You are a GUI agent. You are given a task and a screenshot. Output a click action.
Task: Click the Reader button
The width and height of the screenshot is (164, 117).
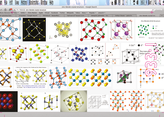point(159,9)
